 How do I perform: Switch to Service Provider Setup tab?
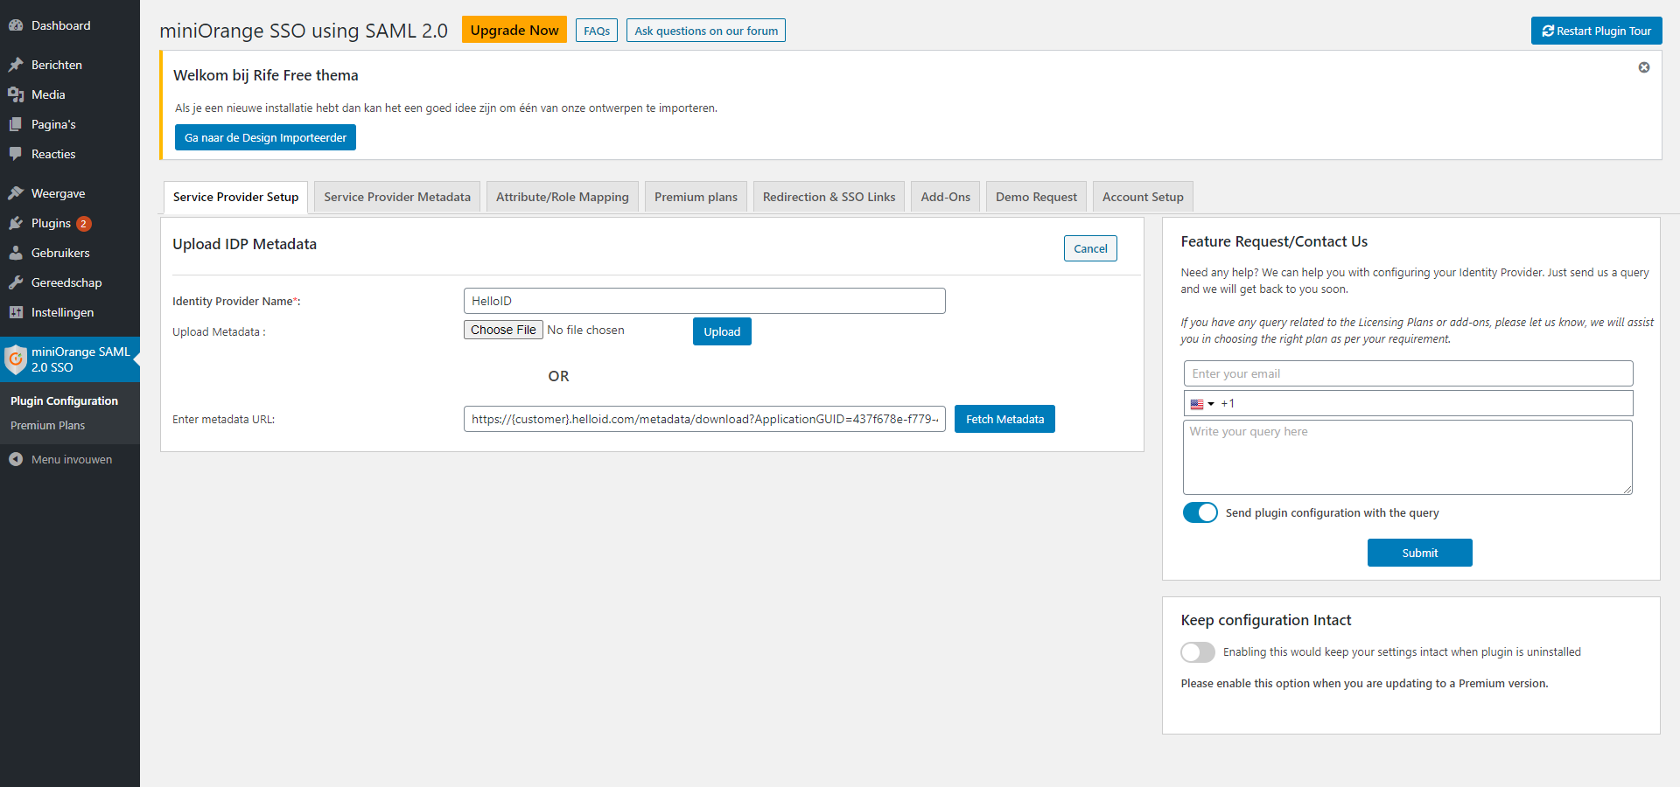pos(235,197)
